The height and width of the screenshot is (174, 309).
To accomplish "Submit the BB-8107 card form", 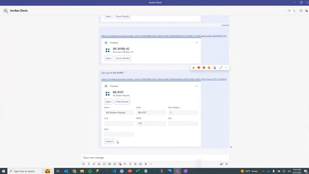I will tap(109, 142).
